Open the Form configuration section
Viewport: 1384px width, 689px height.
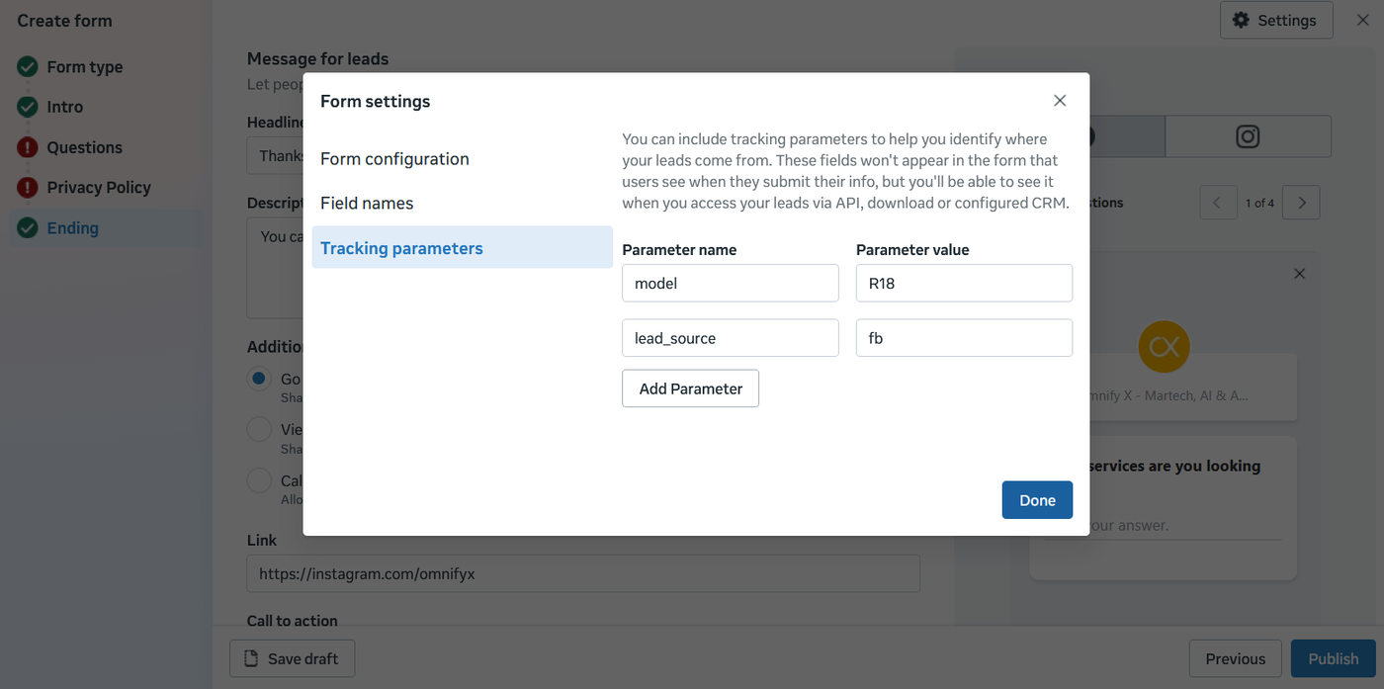tap(394, 159)
